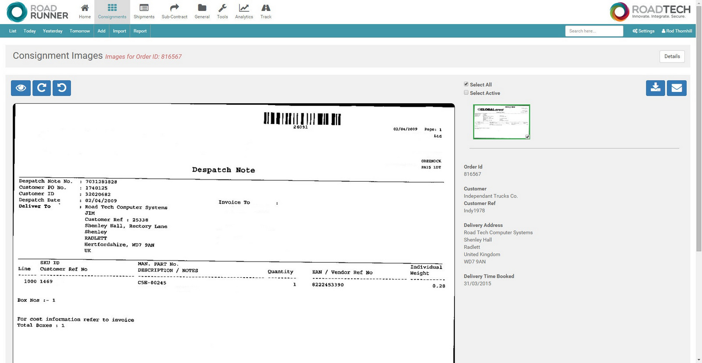This screenshot has width=702, height=363.
Task: Select the Today submenu item
Action: 29,31
